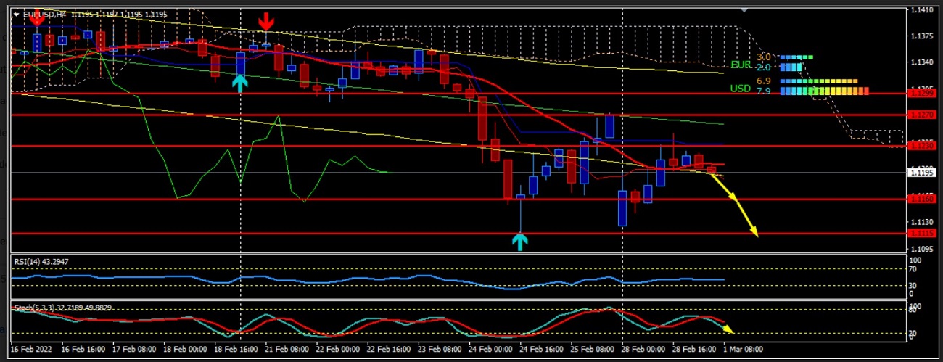
Task: Click the 17 Feb 08:00 time label
Action: click(134, 348)
